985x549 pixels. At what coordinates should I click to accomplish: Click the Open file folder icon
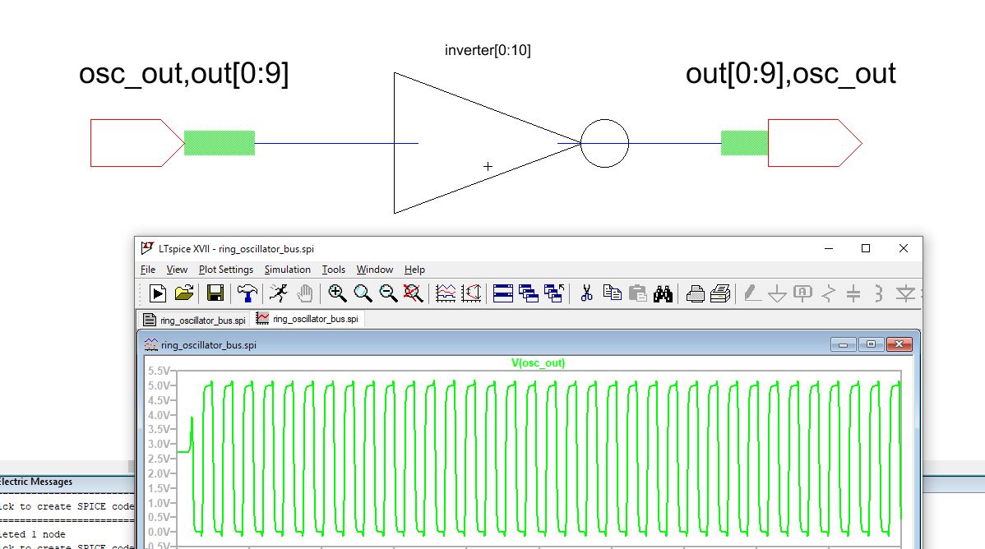[x=184, y=293]
